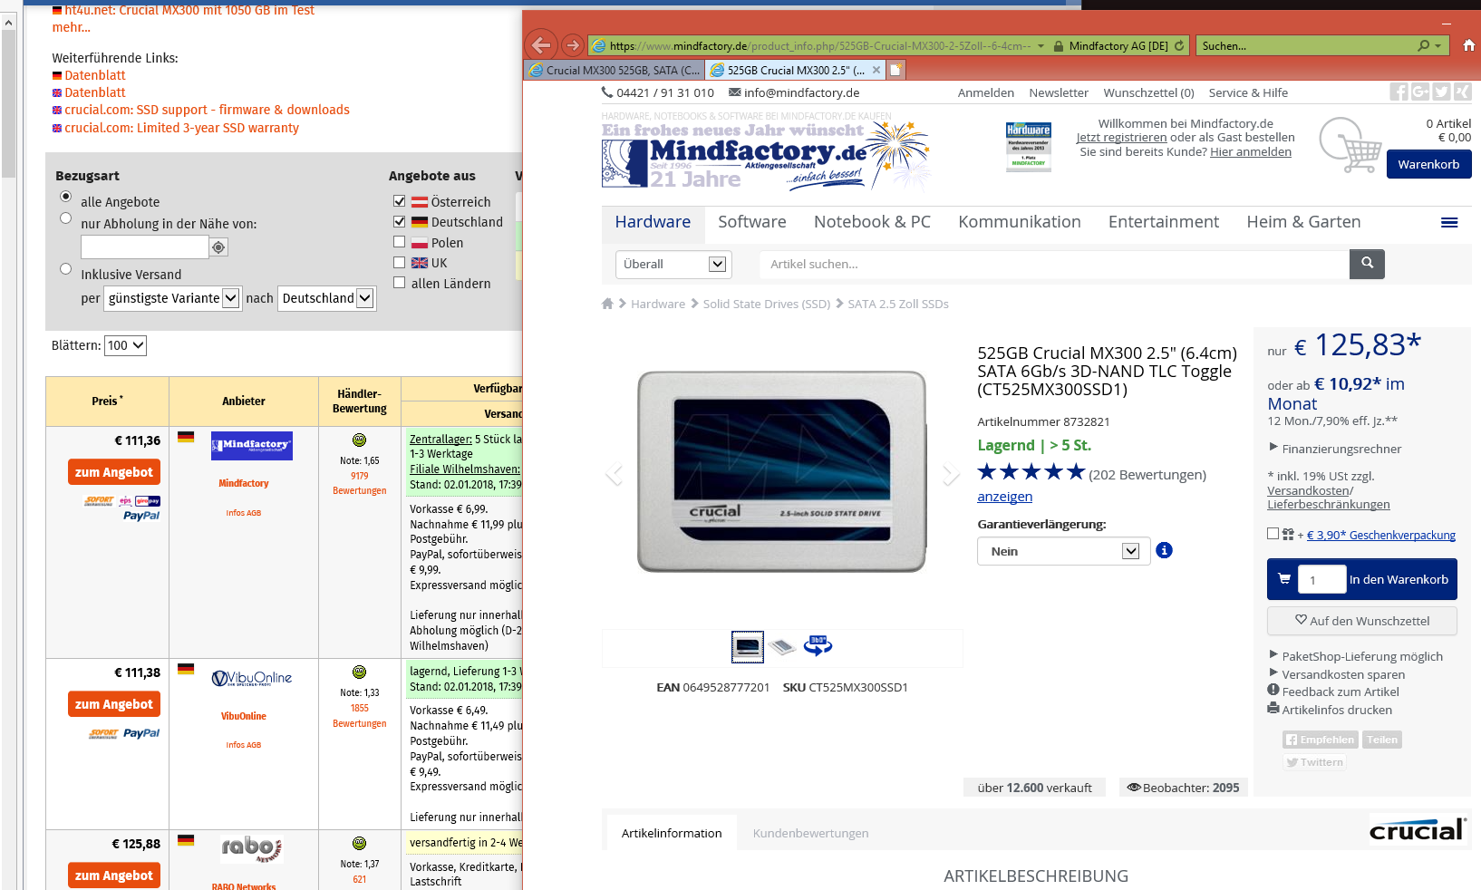Click the Facebook icon in Mindfactory header
The height and width of the screenshot is (890, 1481).
[x=1399, y=92]
